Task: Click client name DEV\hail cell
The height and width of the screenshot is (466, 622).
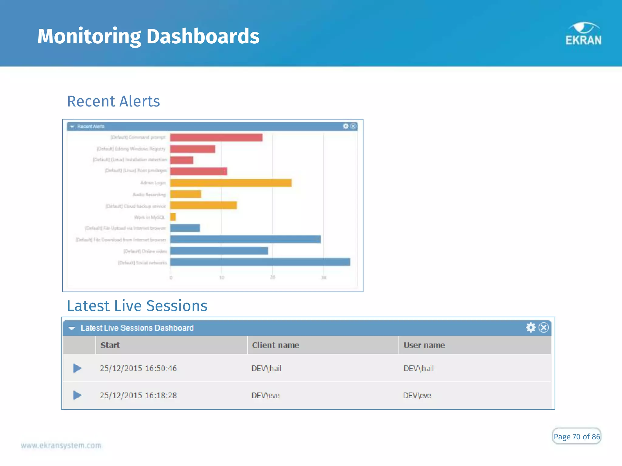Action: click(x=267, y=368)
